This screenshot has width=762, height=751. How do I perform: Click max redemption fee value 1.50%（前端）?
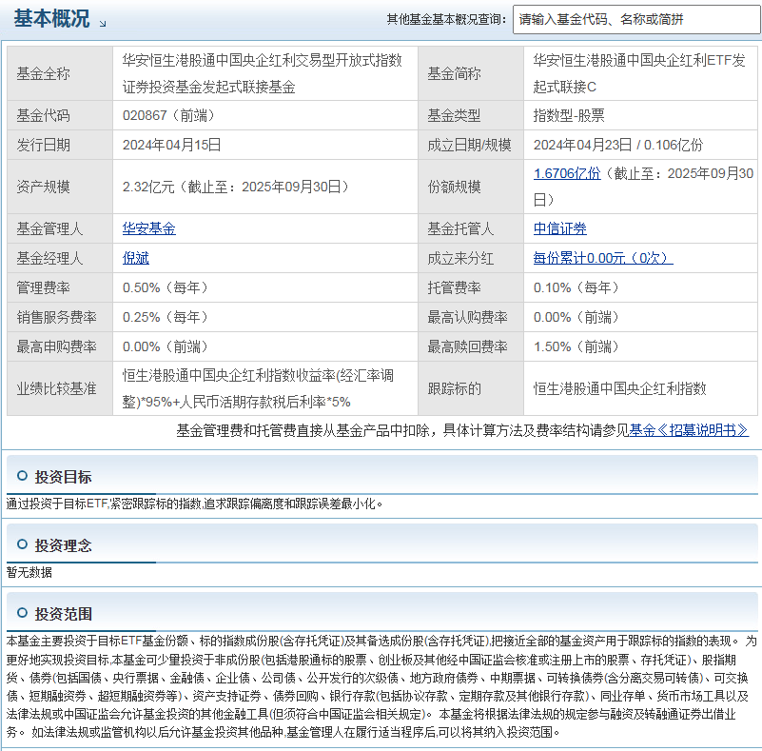(576, 347)
